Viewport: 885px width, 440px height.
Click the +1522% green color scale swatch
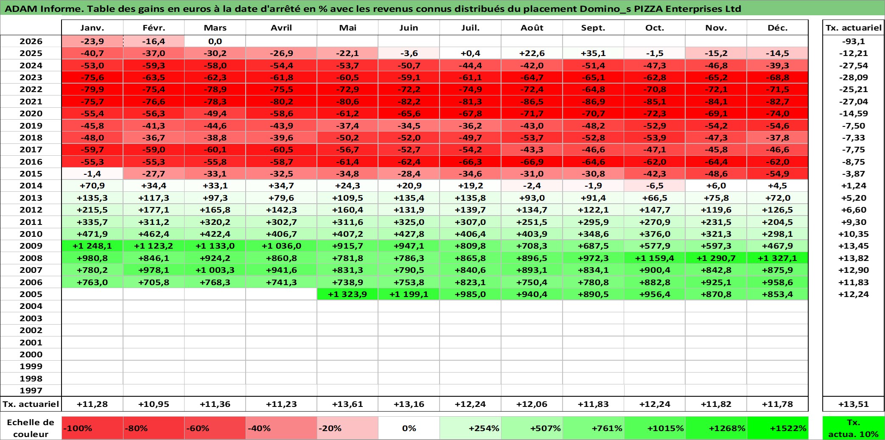[x=777, y=428]
